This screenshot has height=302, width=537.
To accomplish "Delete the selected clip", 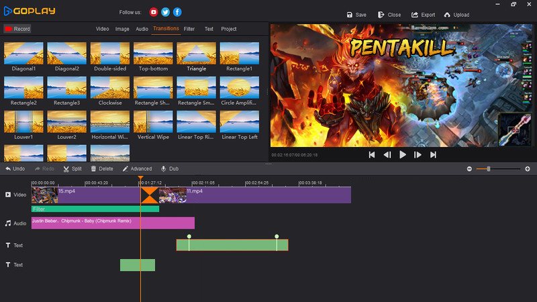I will pyautogui.click(x=102, y=169).
